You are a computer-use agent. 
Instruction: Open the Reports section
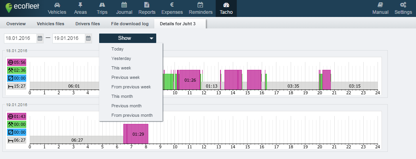[x=147, y=8]
